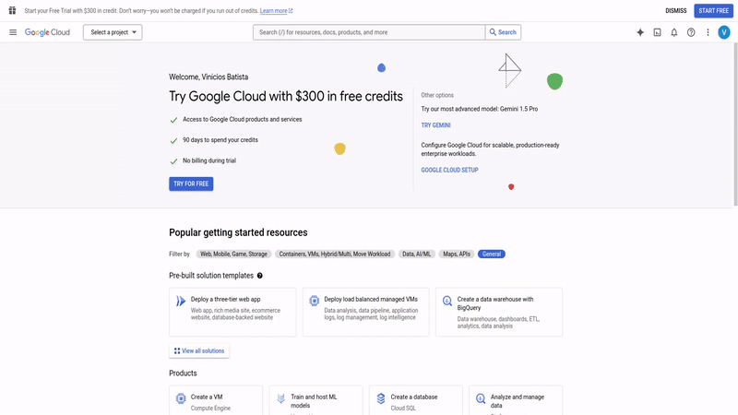Click TRY FOR FREE button
The image size is (738, 415).
point(191,184)
